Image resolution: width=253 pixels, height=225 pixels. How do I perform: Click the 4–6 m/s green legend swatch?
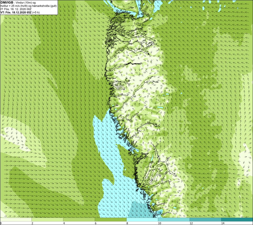(79, 220)
